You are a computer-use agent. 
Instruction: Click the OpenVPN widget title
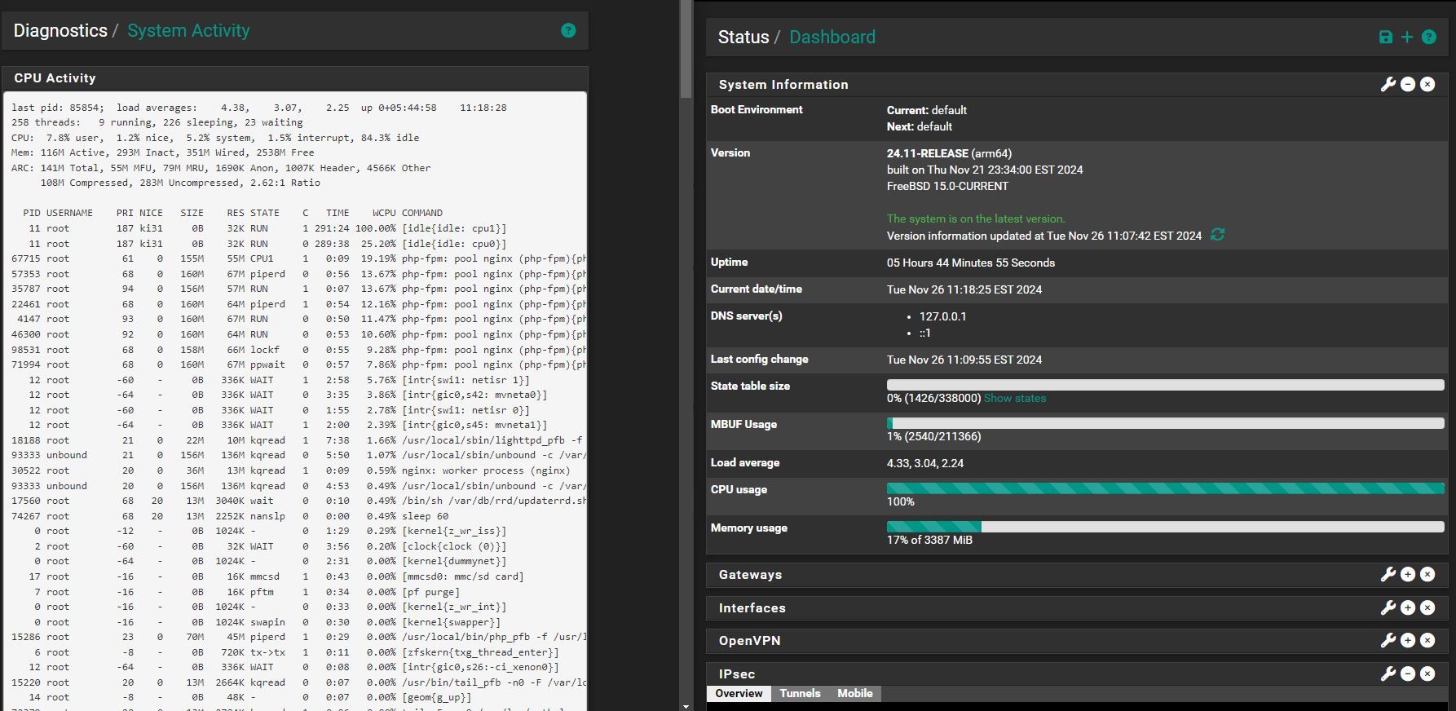pos(749,641)
